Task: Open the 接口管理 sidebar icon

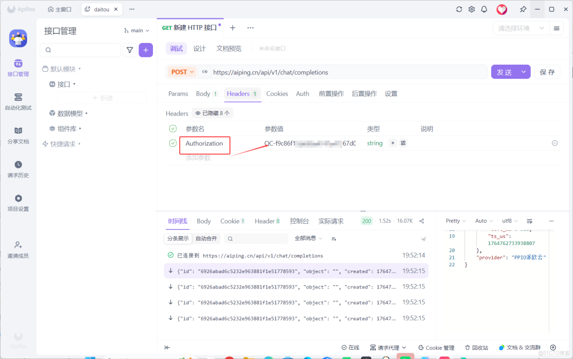Action: click(18, 67)
